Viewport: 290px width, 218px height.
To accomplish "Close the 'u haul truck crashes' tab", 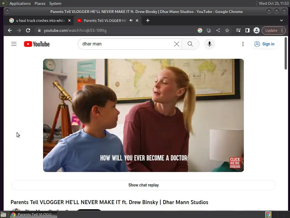I will click(x=69, y=20).
